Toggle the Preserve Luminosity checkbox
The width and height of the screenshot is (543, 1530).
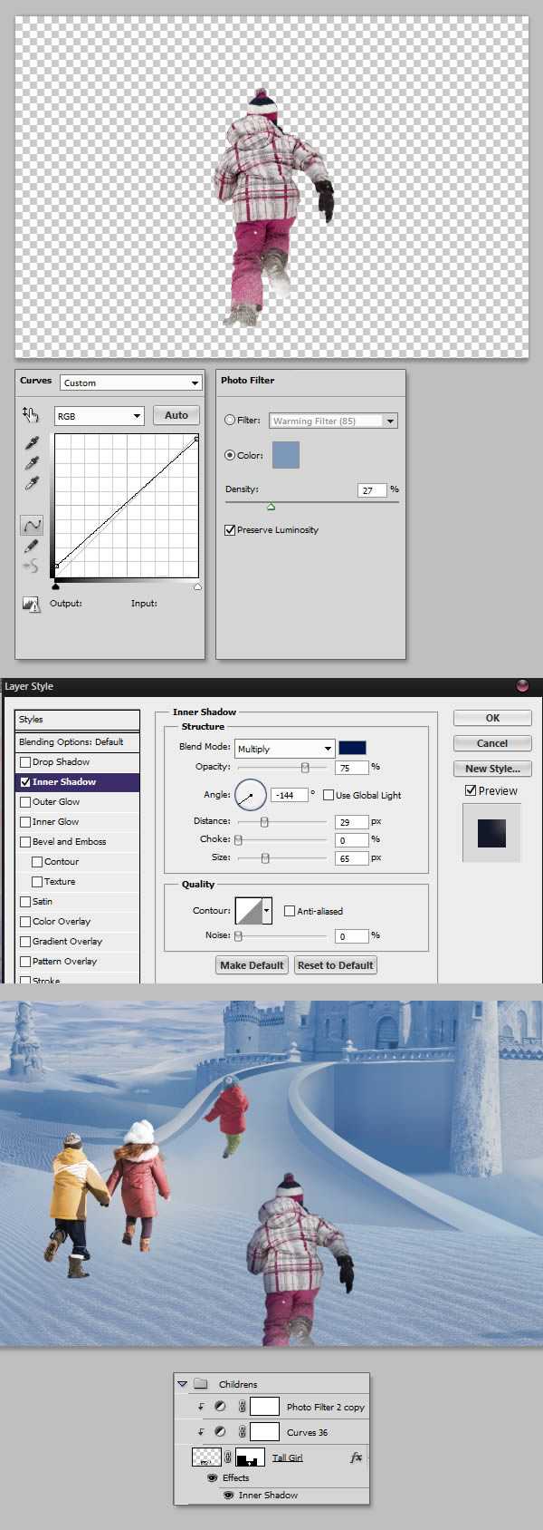(x=230, y=530)
